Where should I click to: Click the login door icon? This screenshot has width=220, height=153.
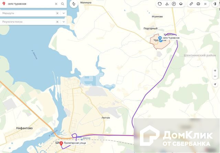[x=215, y=4]
